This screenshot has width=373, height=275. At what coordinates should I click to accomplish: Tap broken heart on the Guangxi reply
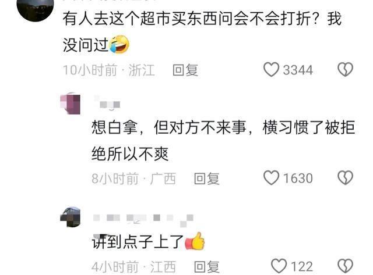tap(346, 178)
